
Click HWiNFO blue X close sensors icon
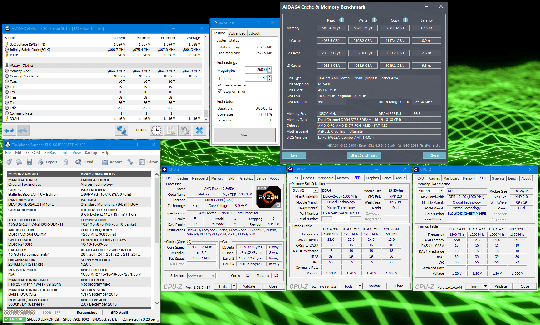click(x=199, y=130)
